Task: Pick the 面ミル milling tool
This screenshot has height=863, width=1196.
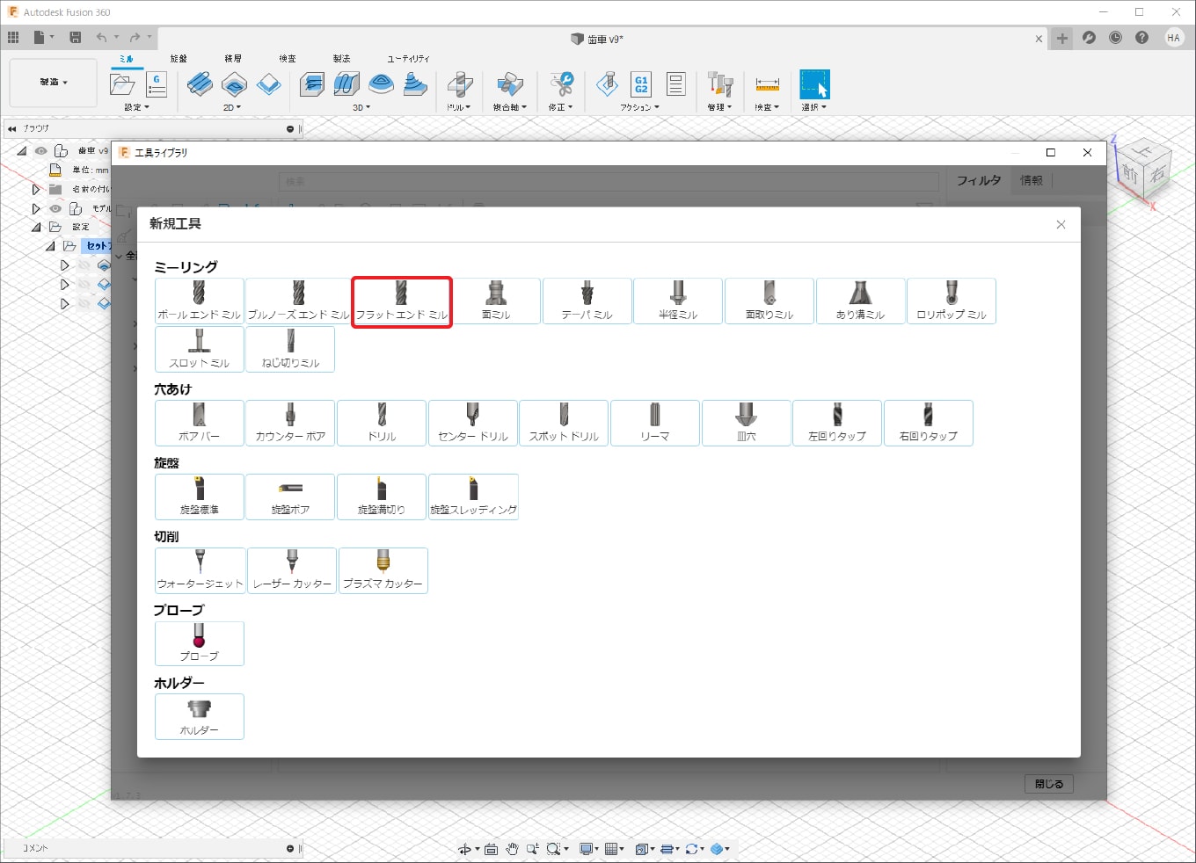Action: coord(496,301)
